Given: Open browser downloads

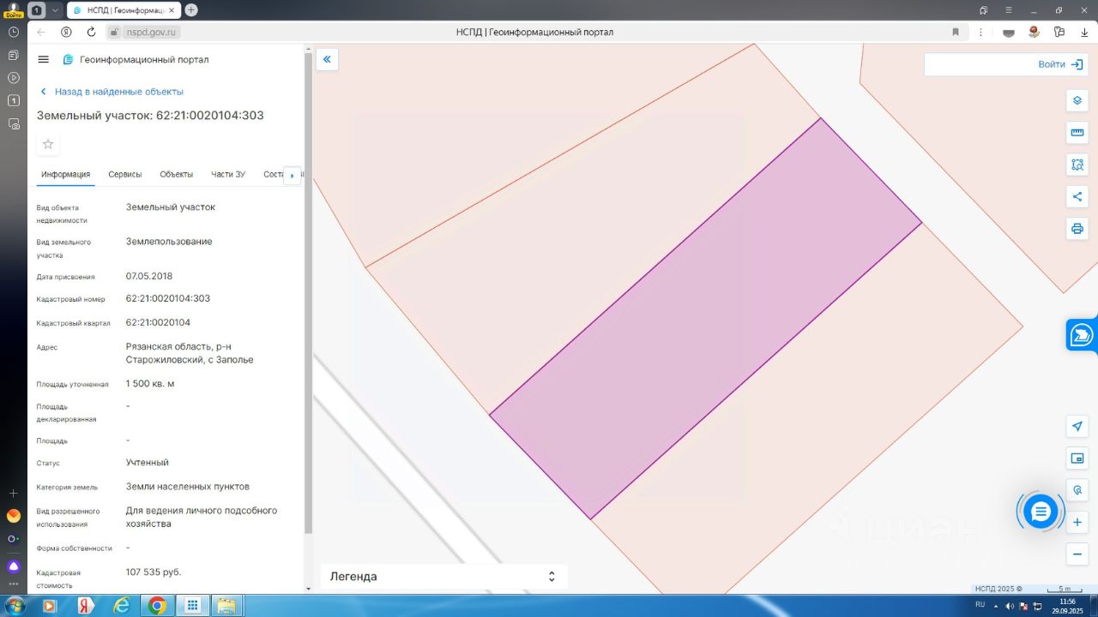Looking at the screenshot, I should point(1083,32).
